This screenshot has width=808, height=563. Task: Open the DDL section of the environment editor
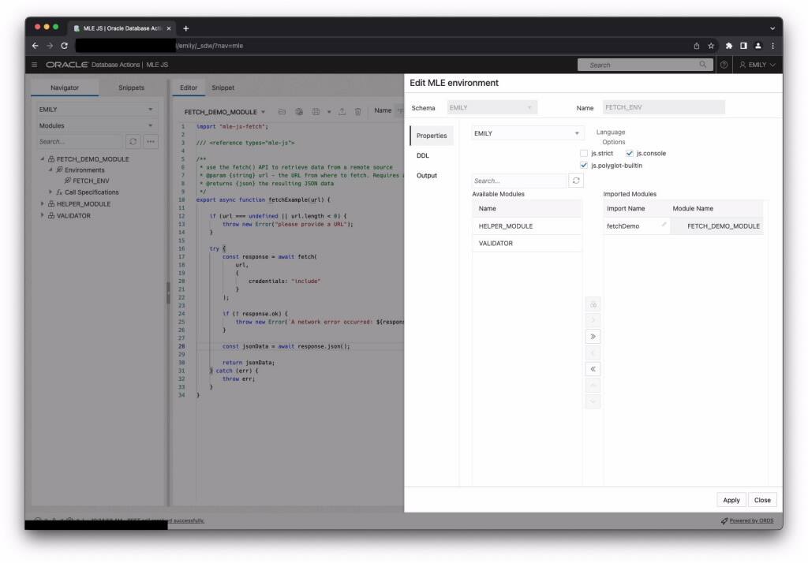click(424, 155)
